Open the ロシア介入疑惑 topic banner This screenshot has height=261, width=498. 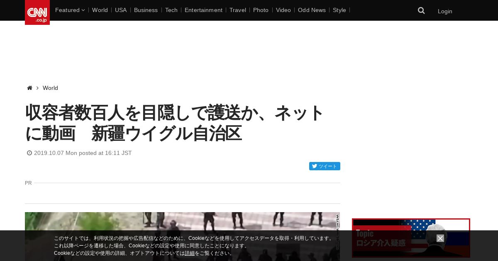[411, 238]
